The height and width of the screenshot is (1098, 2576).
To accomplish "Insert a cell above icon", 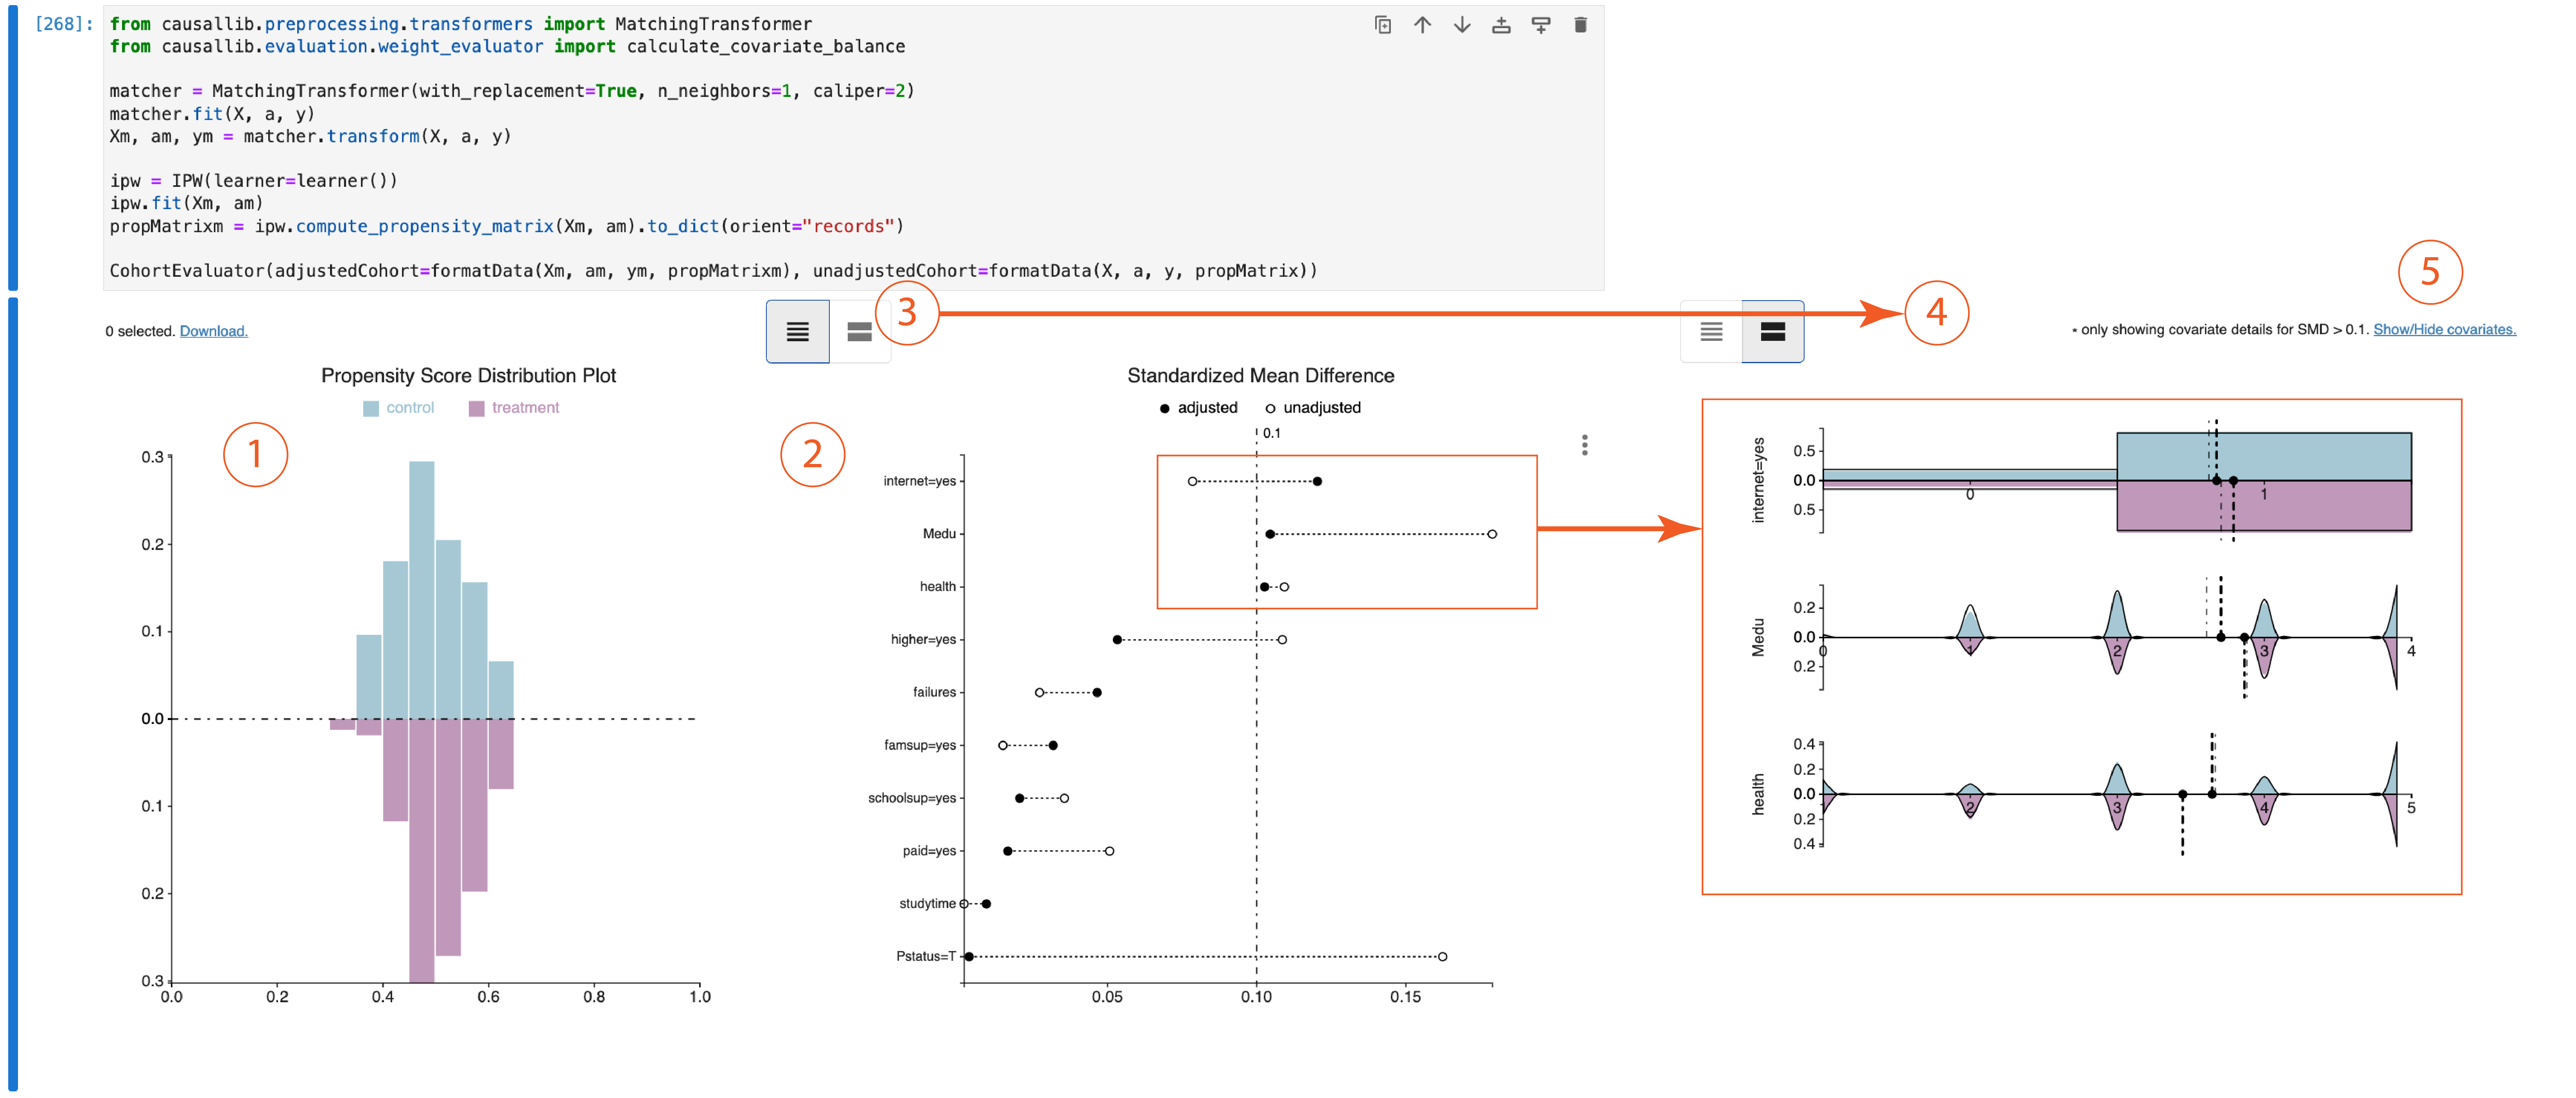I will coord(1501,25).
